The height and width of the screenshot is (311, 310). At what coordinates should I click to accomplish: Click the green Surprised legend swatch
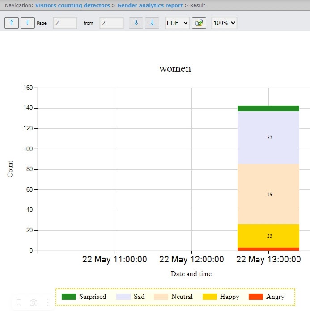pyautogui.click(x=69, y=297)
